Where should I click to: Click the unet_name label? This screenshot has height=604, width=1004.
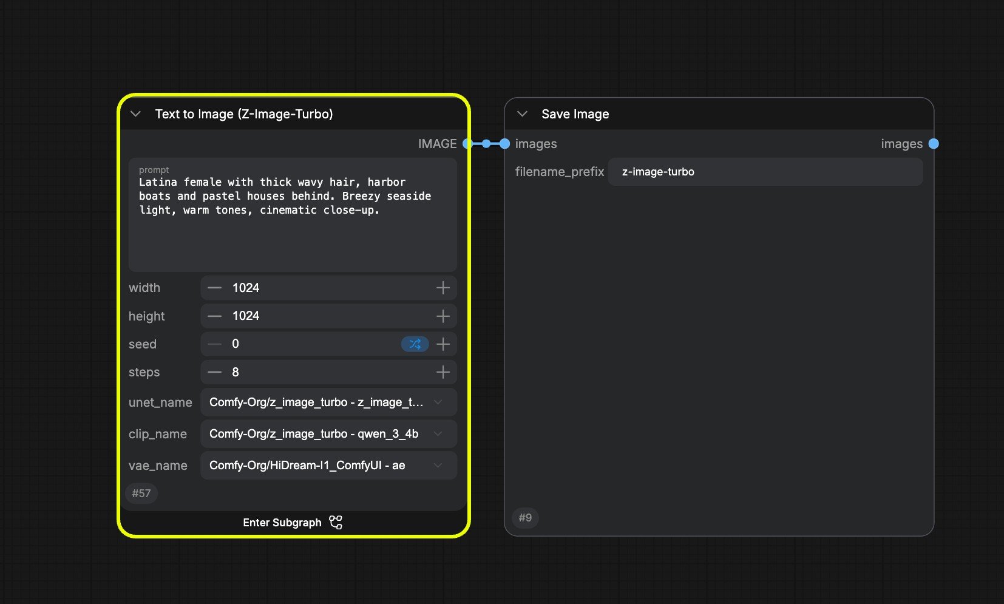coord(160,402)
